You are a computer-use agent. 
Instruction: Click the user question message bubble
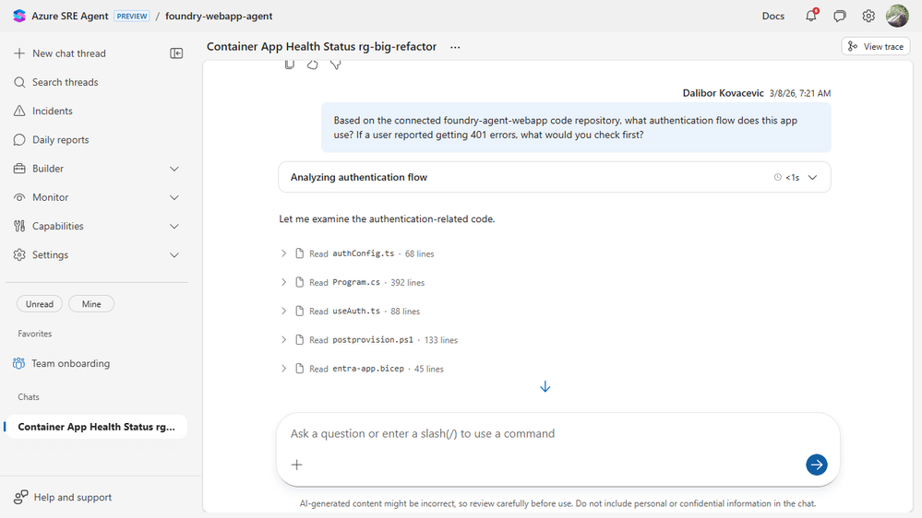click(576, 127)
